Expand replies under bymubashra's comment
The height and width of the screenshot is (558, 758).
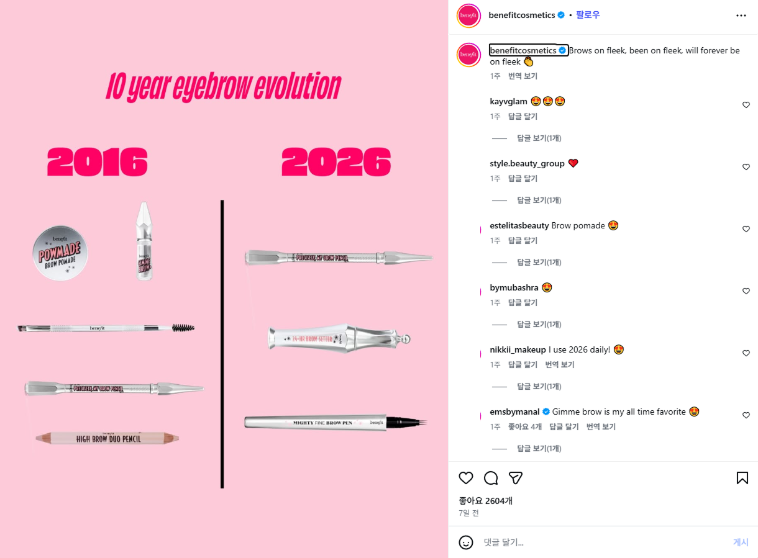(x=539, y=324)
